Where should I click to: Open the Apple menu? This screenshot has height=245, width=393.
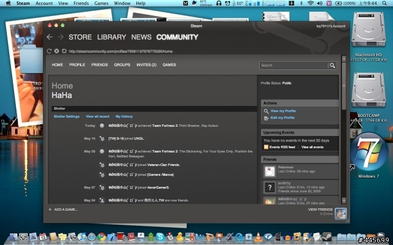click(x=8, y=3)
